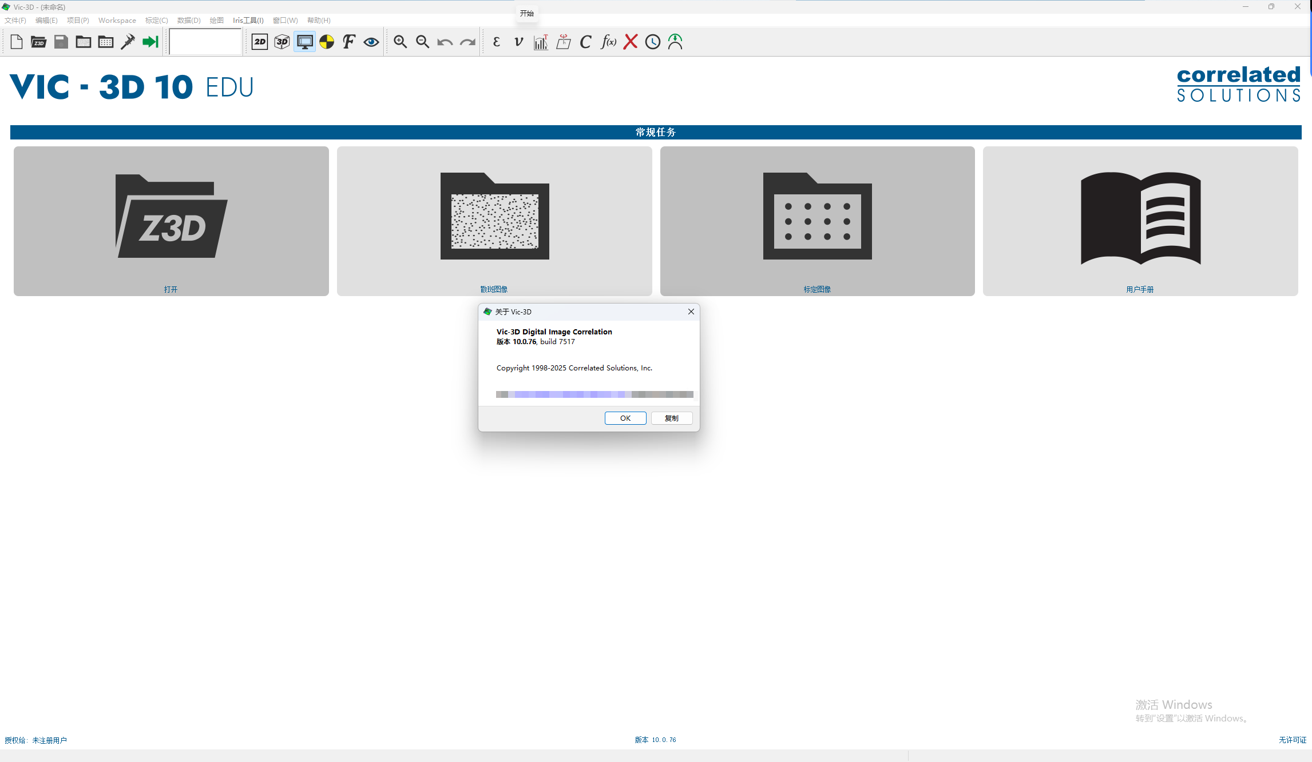Click the empty toolbar input field
The width and height of the screenshot is (1312, 762).
click(205, 42)
